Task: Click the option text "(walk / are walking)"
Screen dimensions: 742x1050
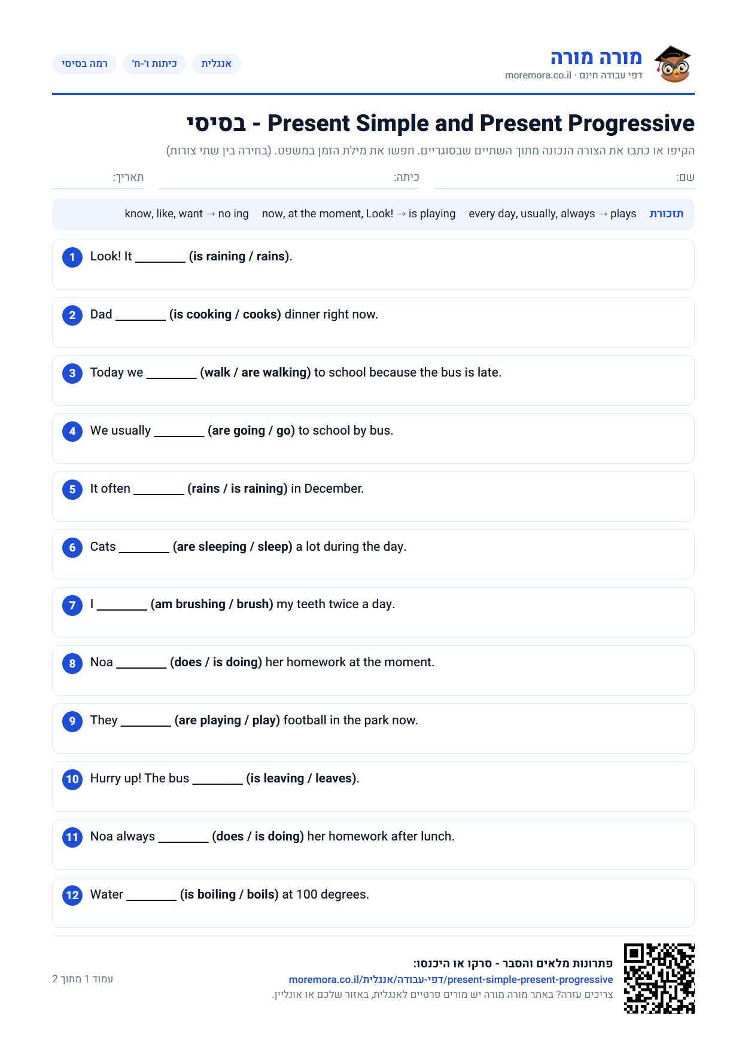Action: pyautogui.click(x=256, y=372)
